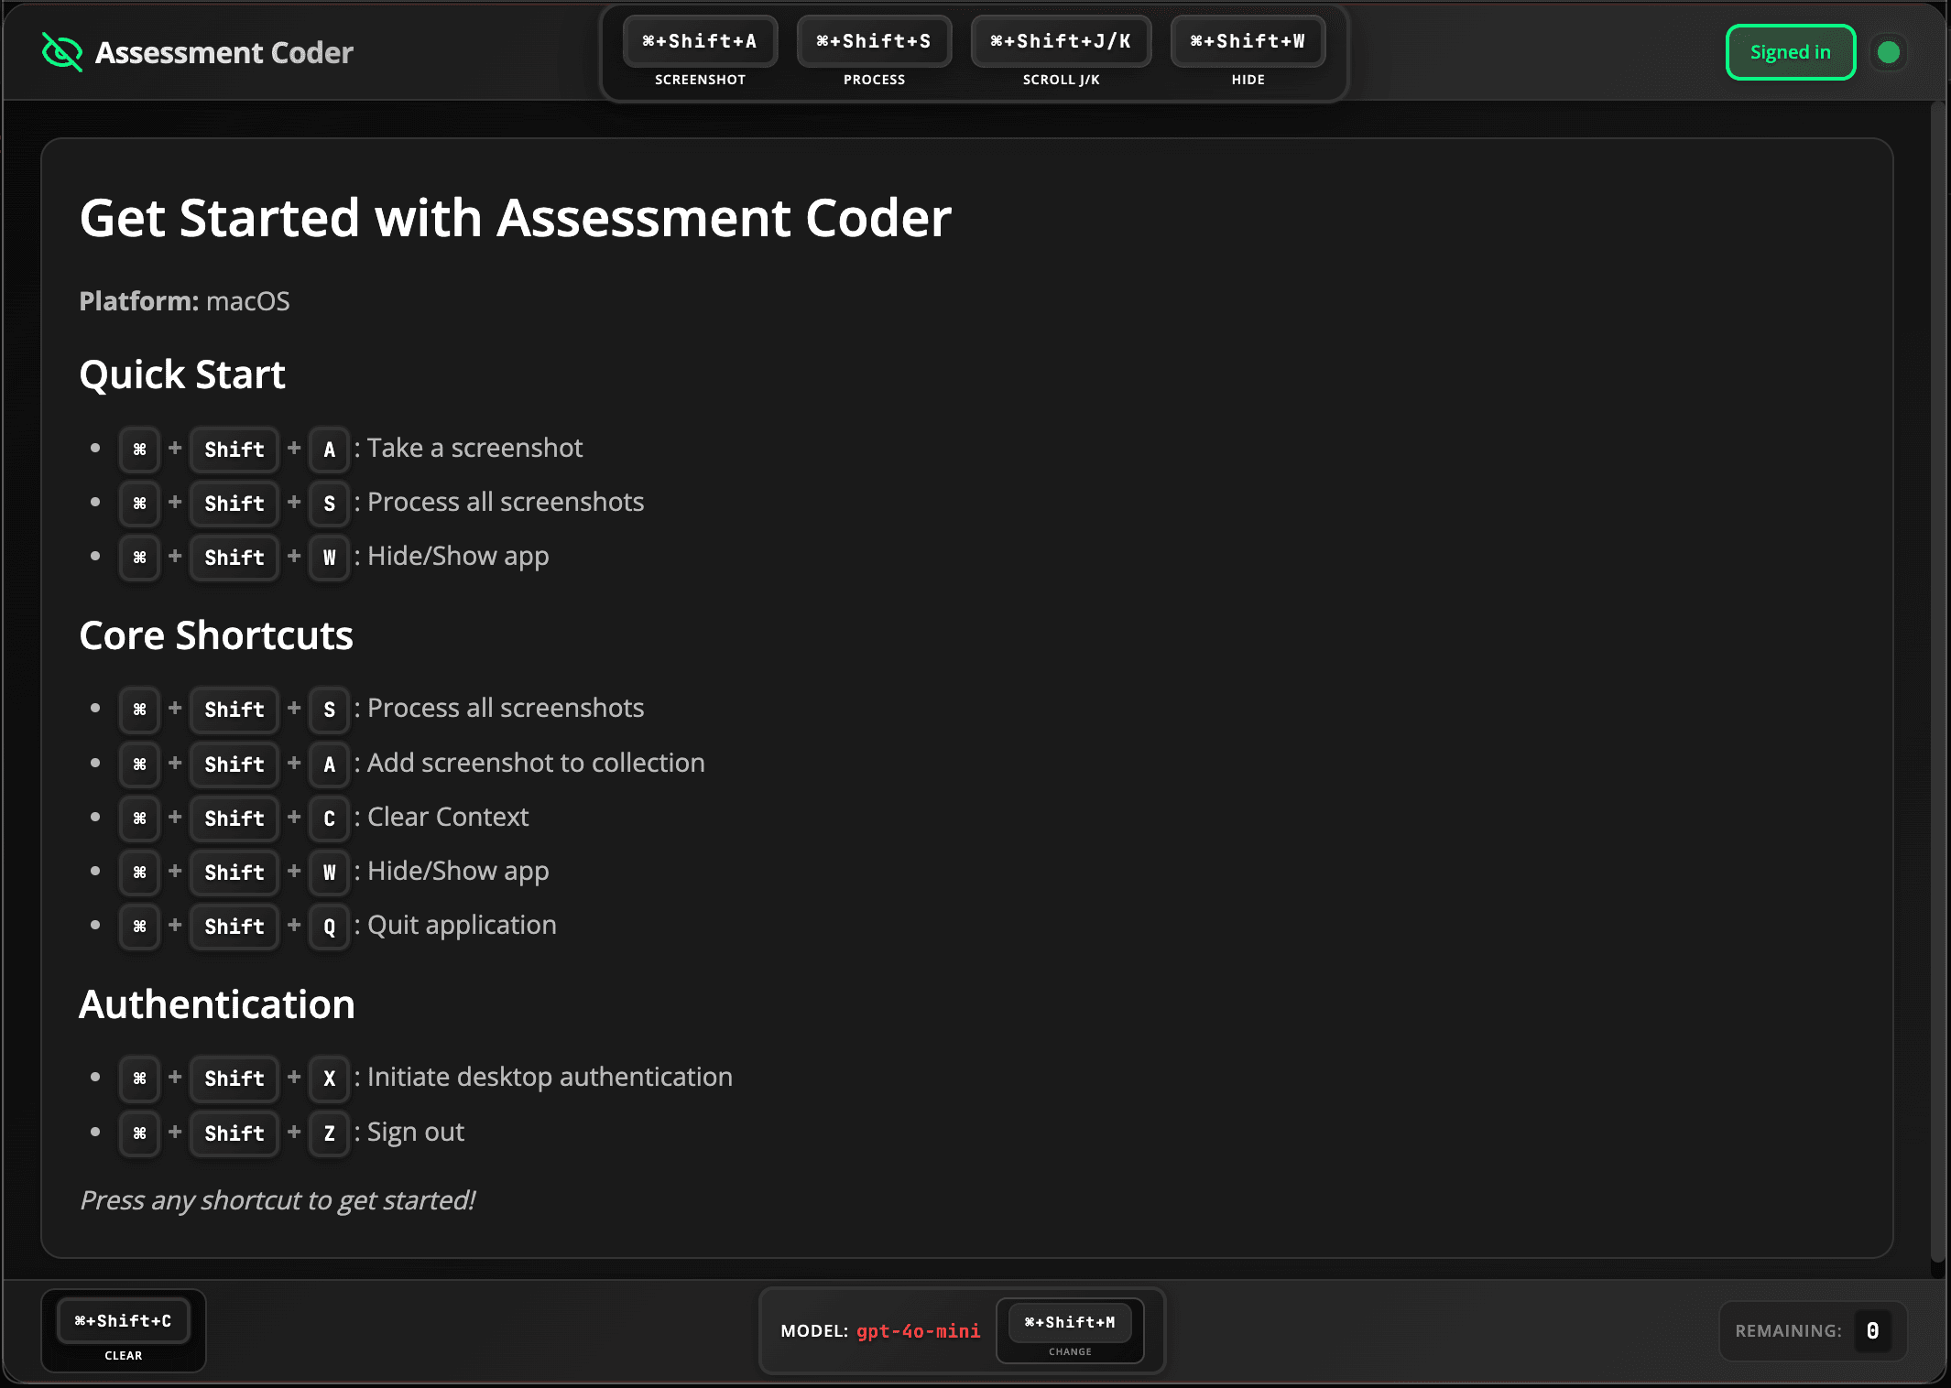This screenshot has height=1388, width=1951.
Task: Click 'Initiate desktop authentication' text
Action: click(550, 1077)
